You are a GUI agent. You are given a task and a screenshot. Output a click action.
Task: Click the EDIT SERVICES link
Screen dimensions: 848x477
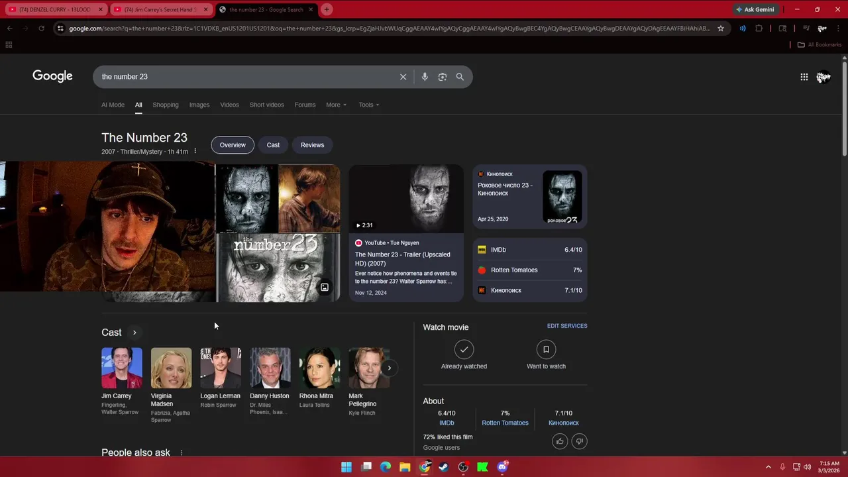coord(567,326)
